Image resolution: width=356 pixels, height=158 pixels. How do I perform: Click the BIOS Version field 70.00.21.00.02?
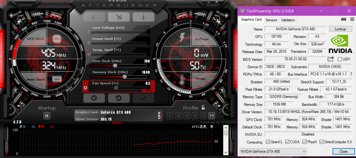pyautogui.click(x=295, y=59)
